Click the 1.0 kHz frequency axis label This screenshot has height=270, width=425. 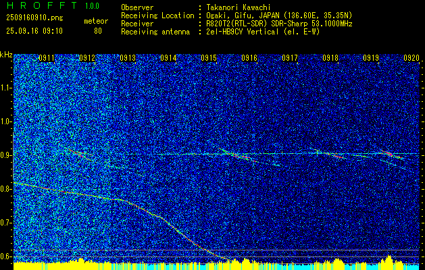coord(6,122)
